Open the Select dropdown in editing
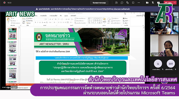The height and width of the screenshot is (99, 179). [x=126, y=23]
